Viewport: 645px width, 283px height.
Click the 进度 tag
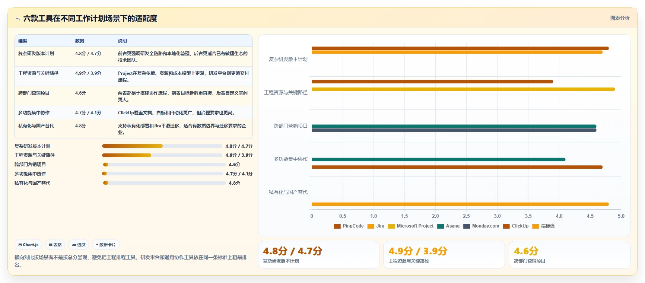coord(79,245)
